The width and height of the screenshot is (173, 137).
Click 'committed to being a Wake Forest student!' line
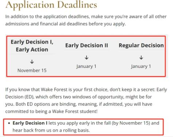(51, 112)
